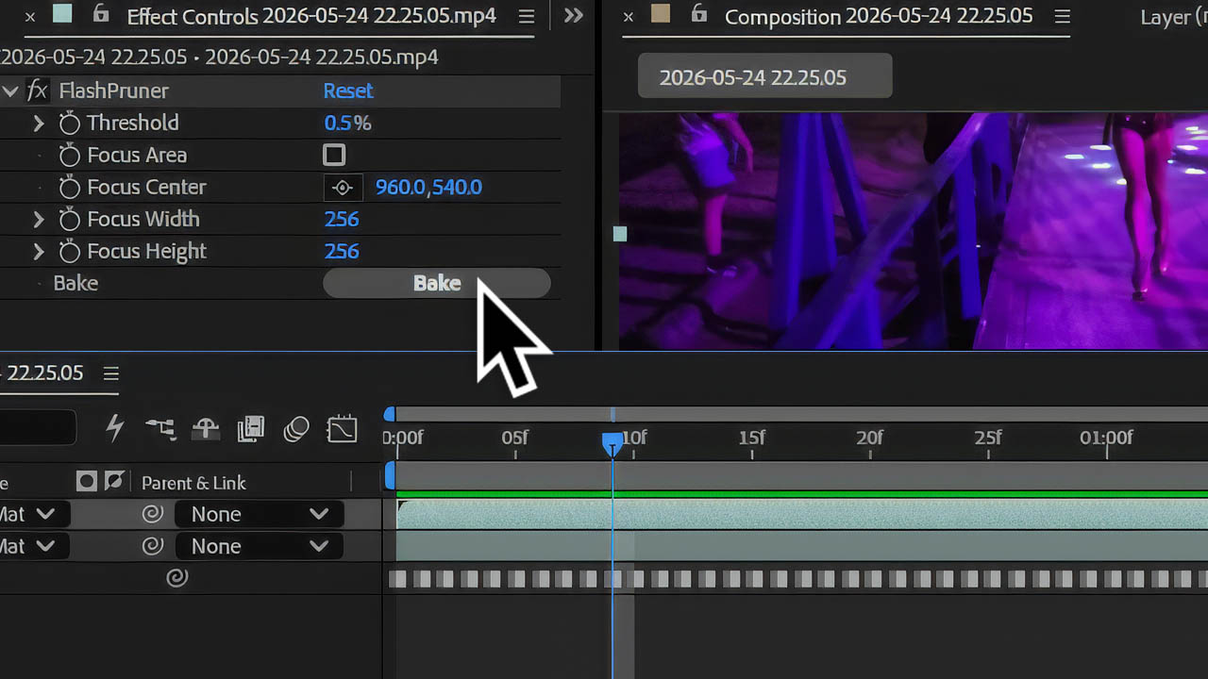Open the Graph Editor
This screenshot has width=1208, height=679.
[342, 429]
